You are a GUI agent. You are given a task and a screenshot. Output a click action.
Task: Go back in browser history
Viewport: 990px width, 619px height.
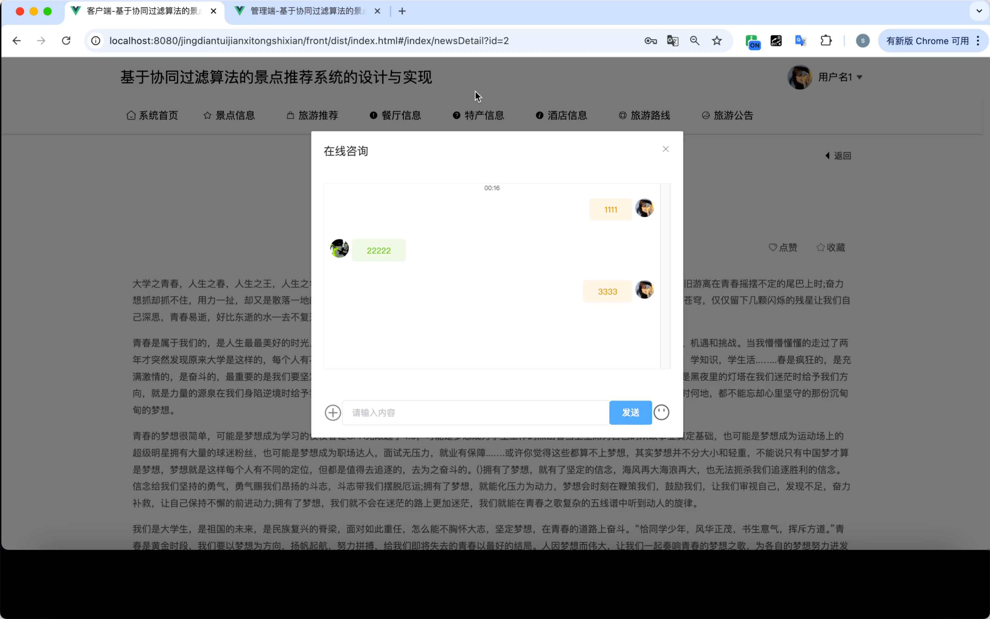click(16, 41)
